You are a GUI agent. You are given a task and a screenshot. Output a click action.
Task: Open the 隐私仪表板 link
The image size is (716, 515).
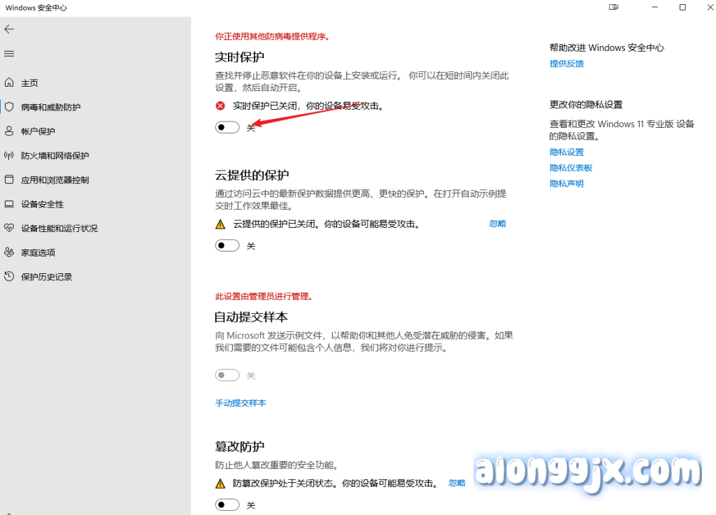pyautogui.click(x=571, y=168)
